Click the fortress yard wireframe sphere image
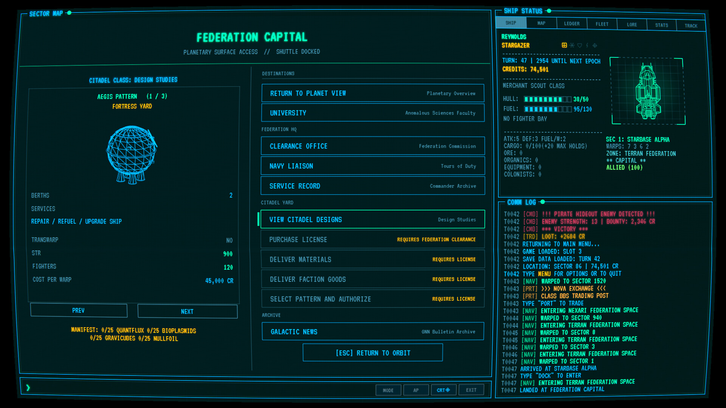This screenshot has width=726, height=408. click(x=132, y=155)
